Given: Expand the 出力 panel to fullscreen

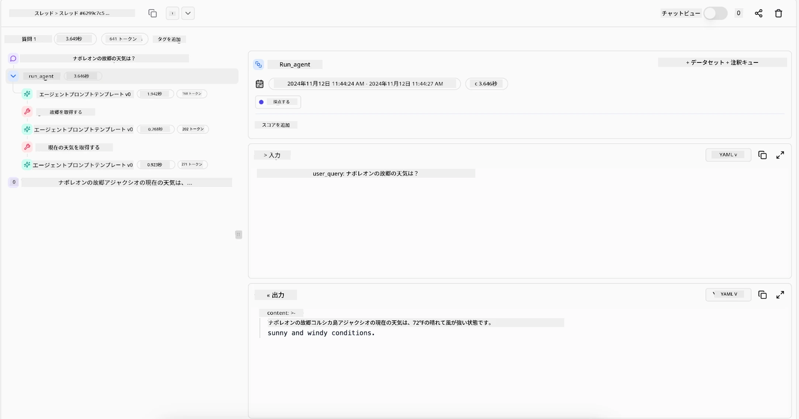Looking at the screenshot, I should 780,295.
